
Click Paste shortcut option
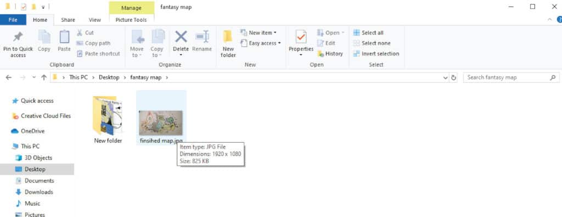pyautogui.click(x=98, y=54)
